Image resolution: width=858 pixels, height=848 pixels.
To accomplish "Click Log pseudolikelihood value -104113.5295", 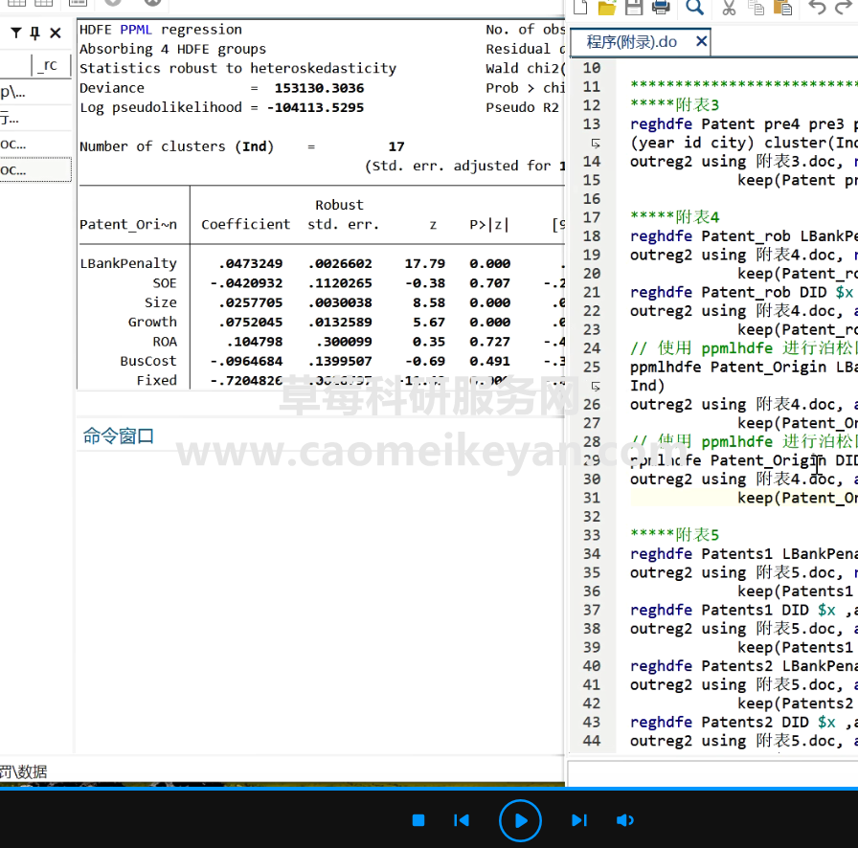I will click(x=315, y=108).
